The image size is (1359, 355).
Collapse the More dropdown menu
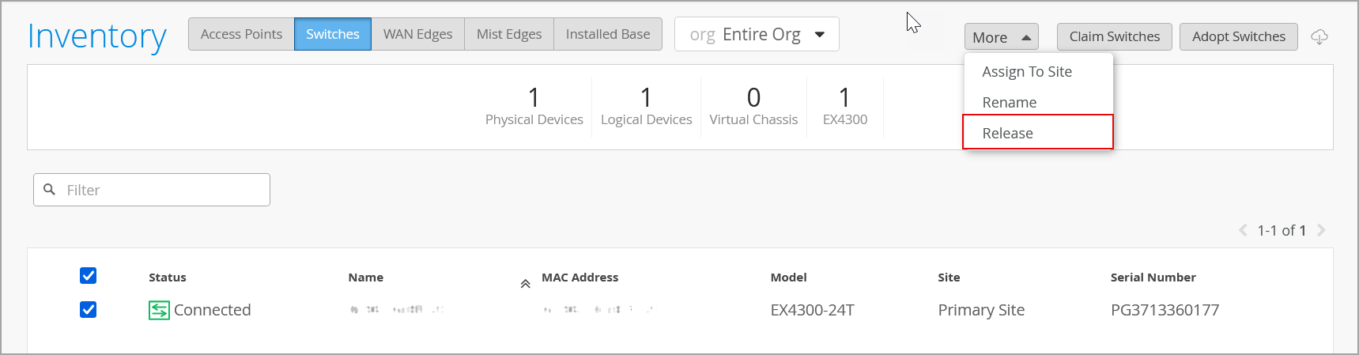point(1001,37)
